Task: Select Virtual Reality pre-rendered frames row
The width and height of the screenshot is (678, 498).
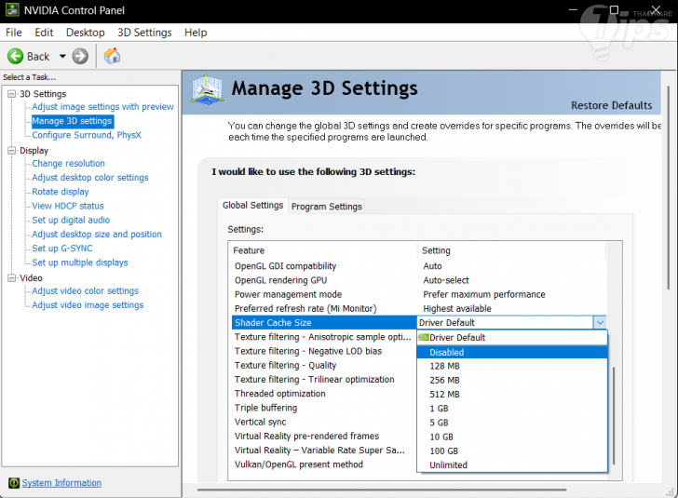Action: click(324, 437)
